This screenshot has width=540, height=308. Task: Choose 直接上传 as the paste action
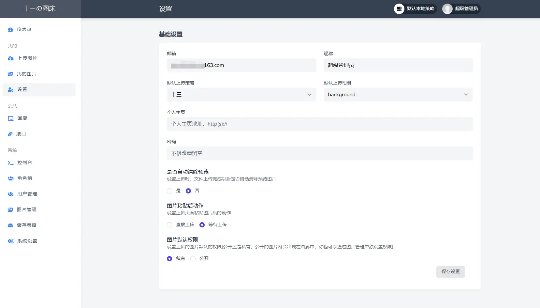click(169, 224)
